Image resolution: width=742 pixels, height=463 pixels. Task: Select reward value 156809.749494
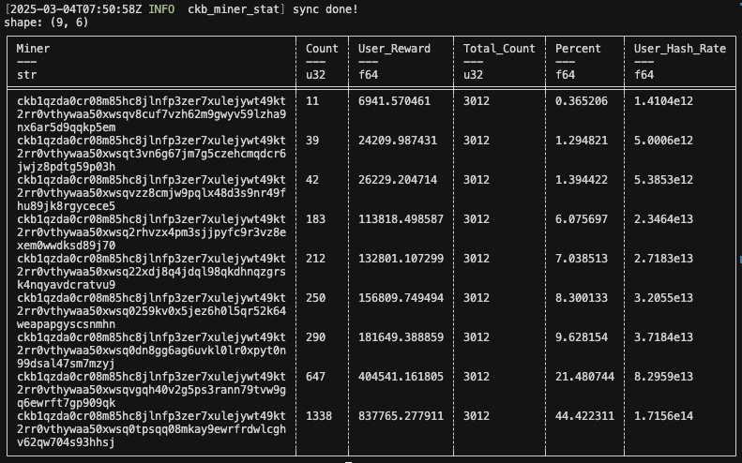pos(401,297)
